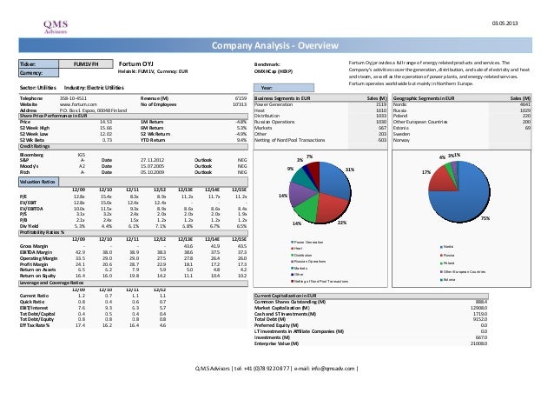Click the Div Yield row label
Screen dimensions: 554x393
point(29,226)
